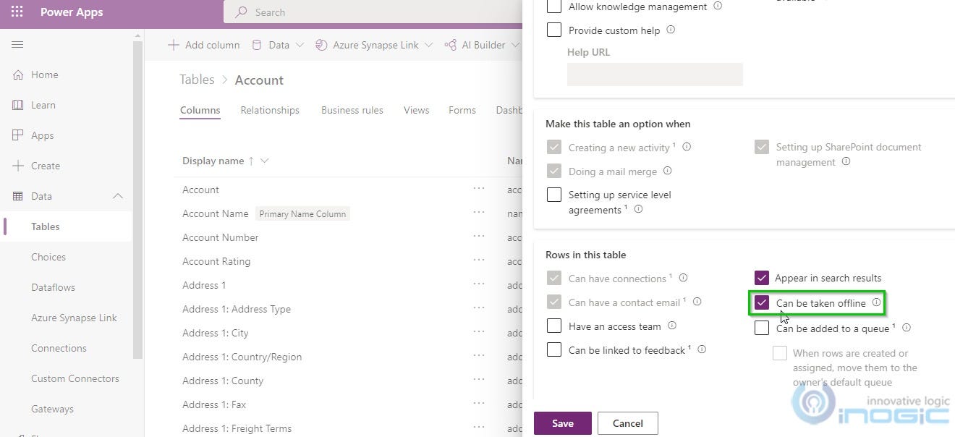The width and height of the screenshot is (955, 437).
Task: Enable Allow knowledge management checkbox
Action: (554, 7)
